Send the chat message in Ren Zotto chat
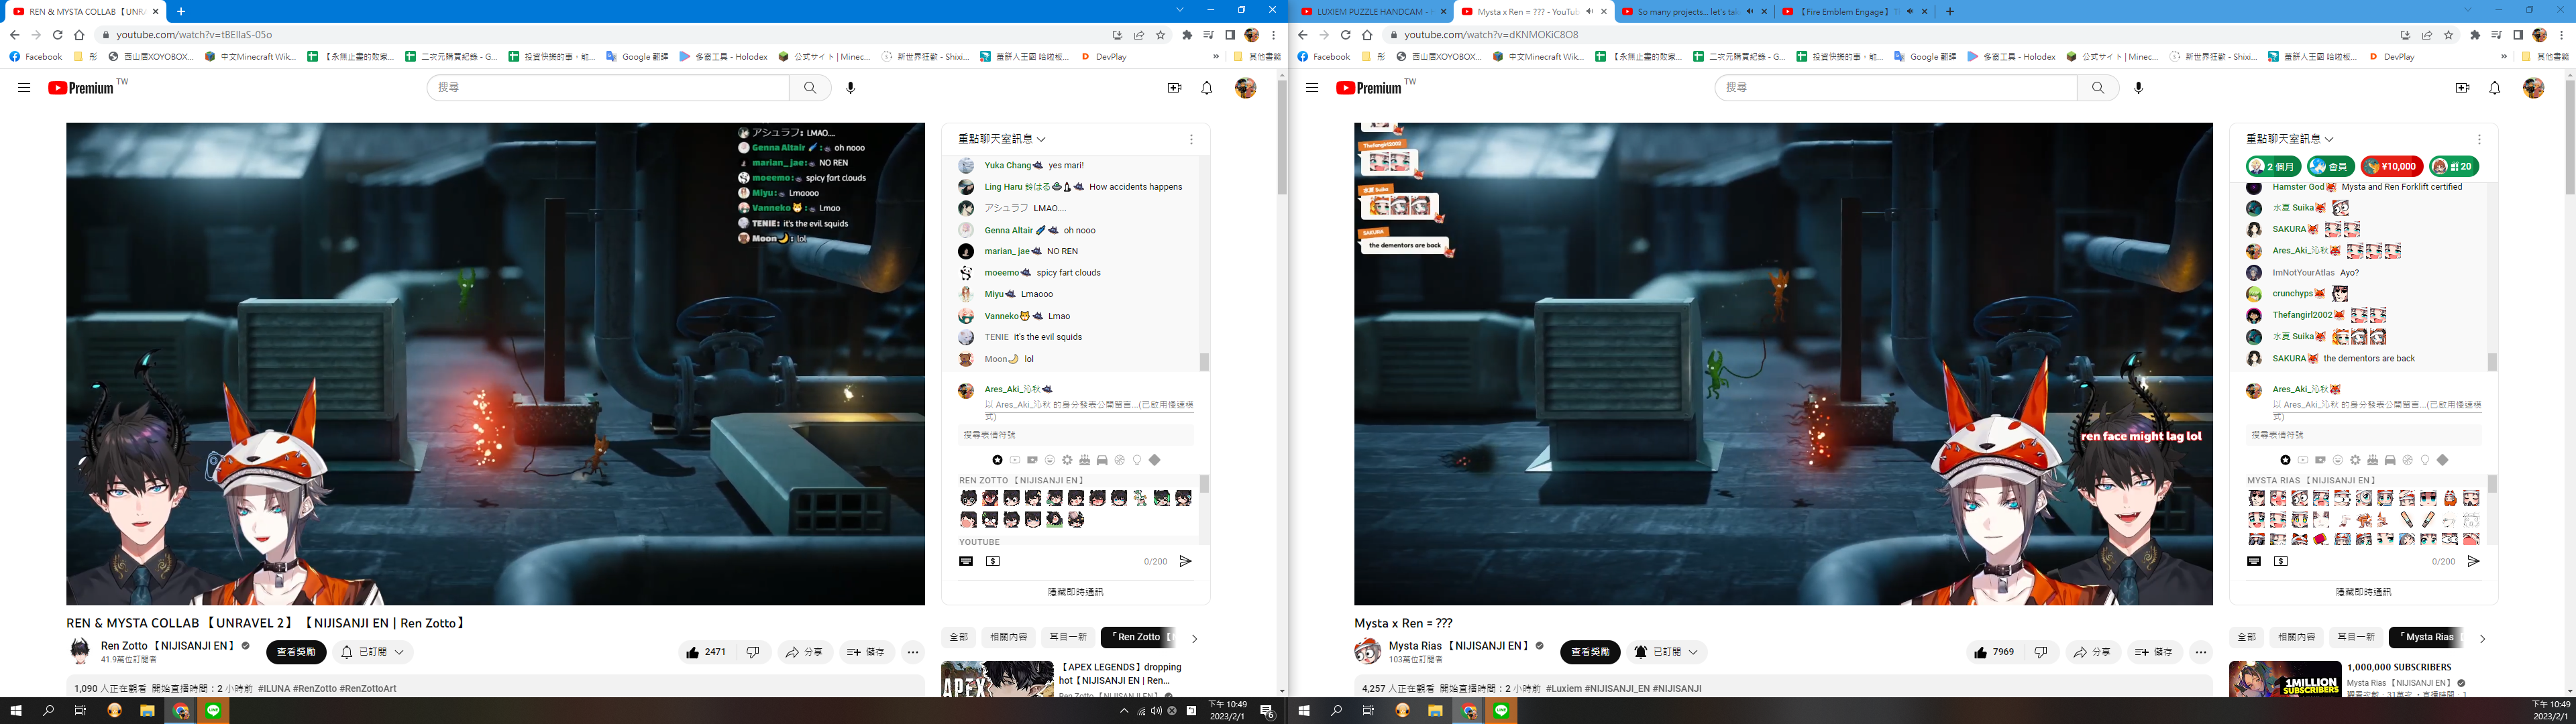Screen dimensions: 2576x724 point(1185,561)
